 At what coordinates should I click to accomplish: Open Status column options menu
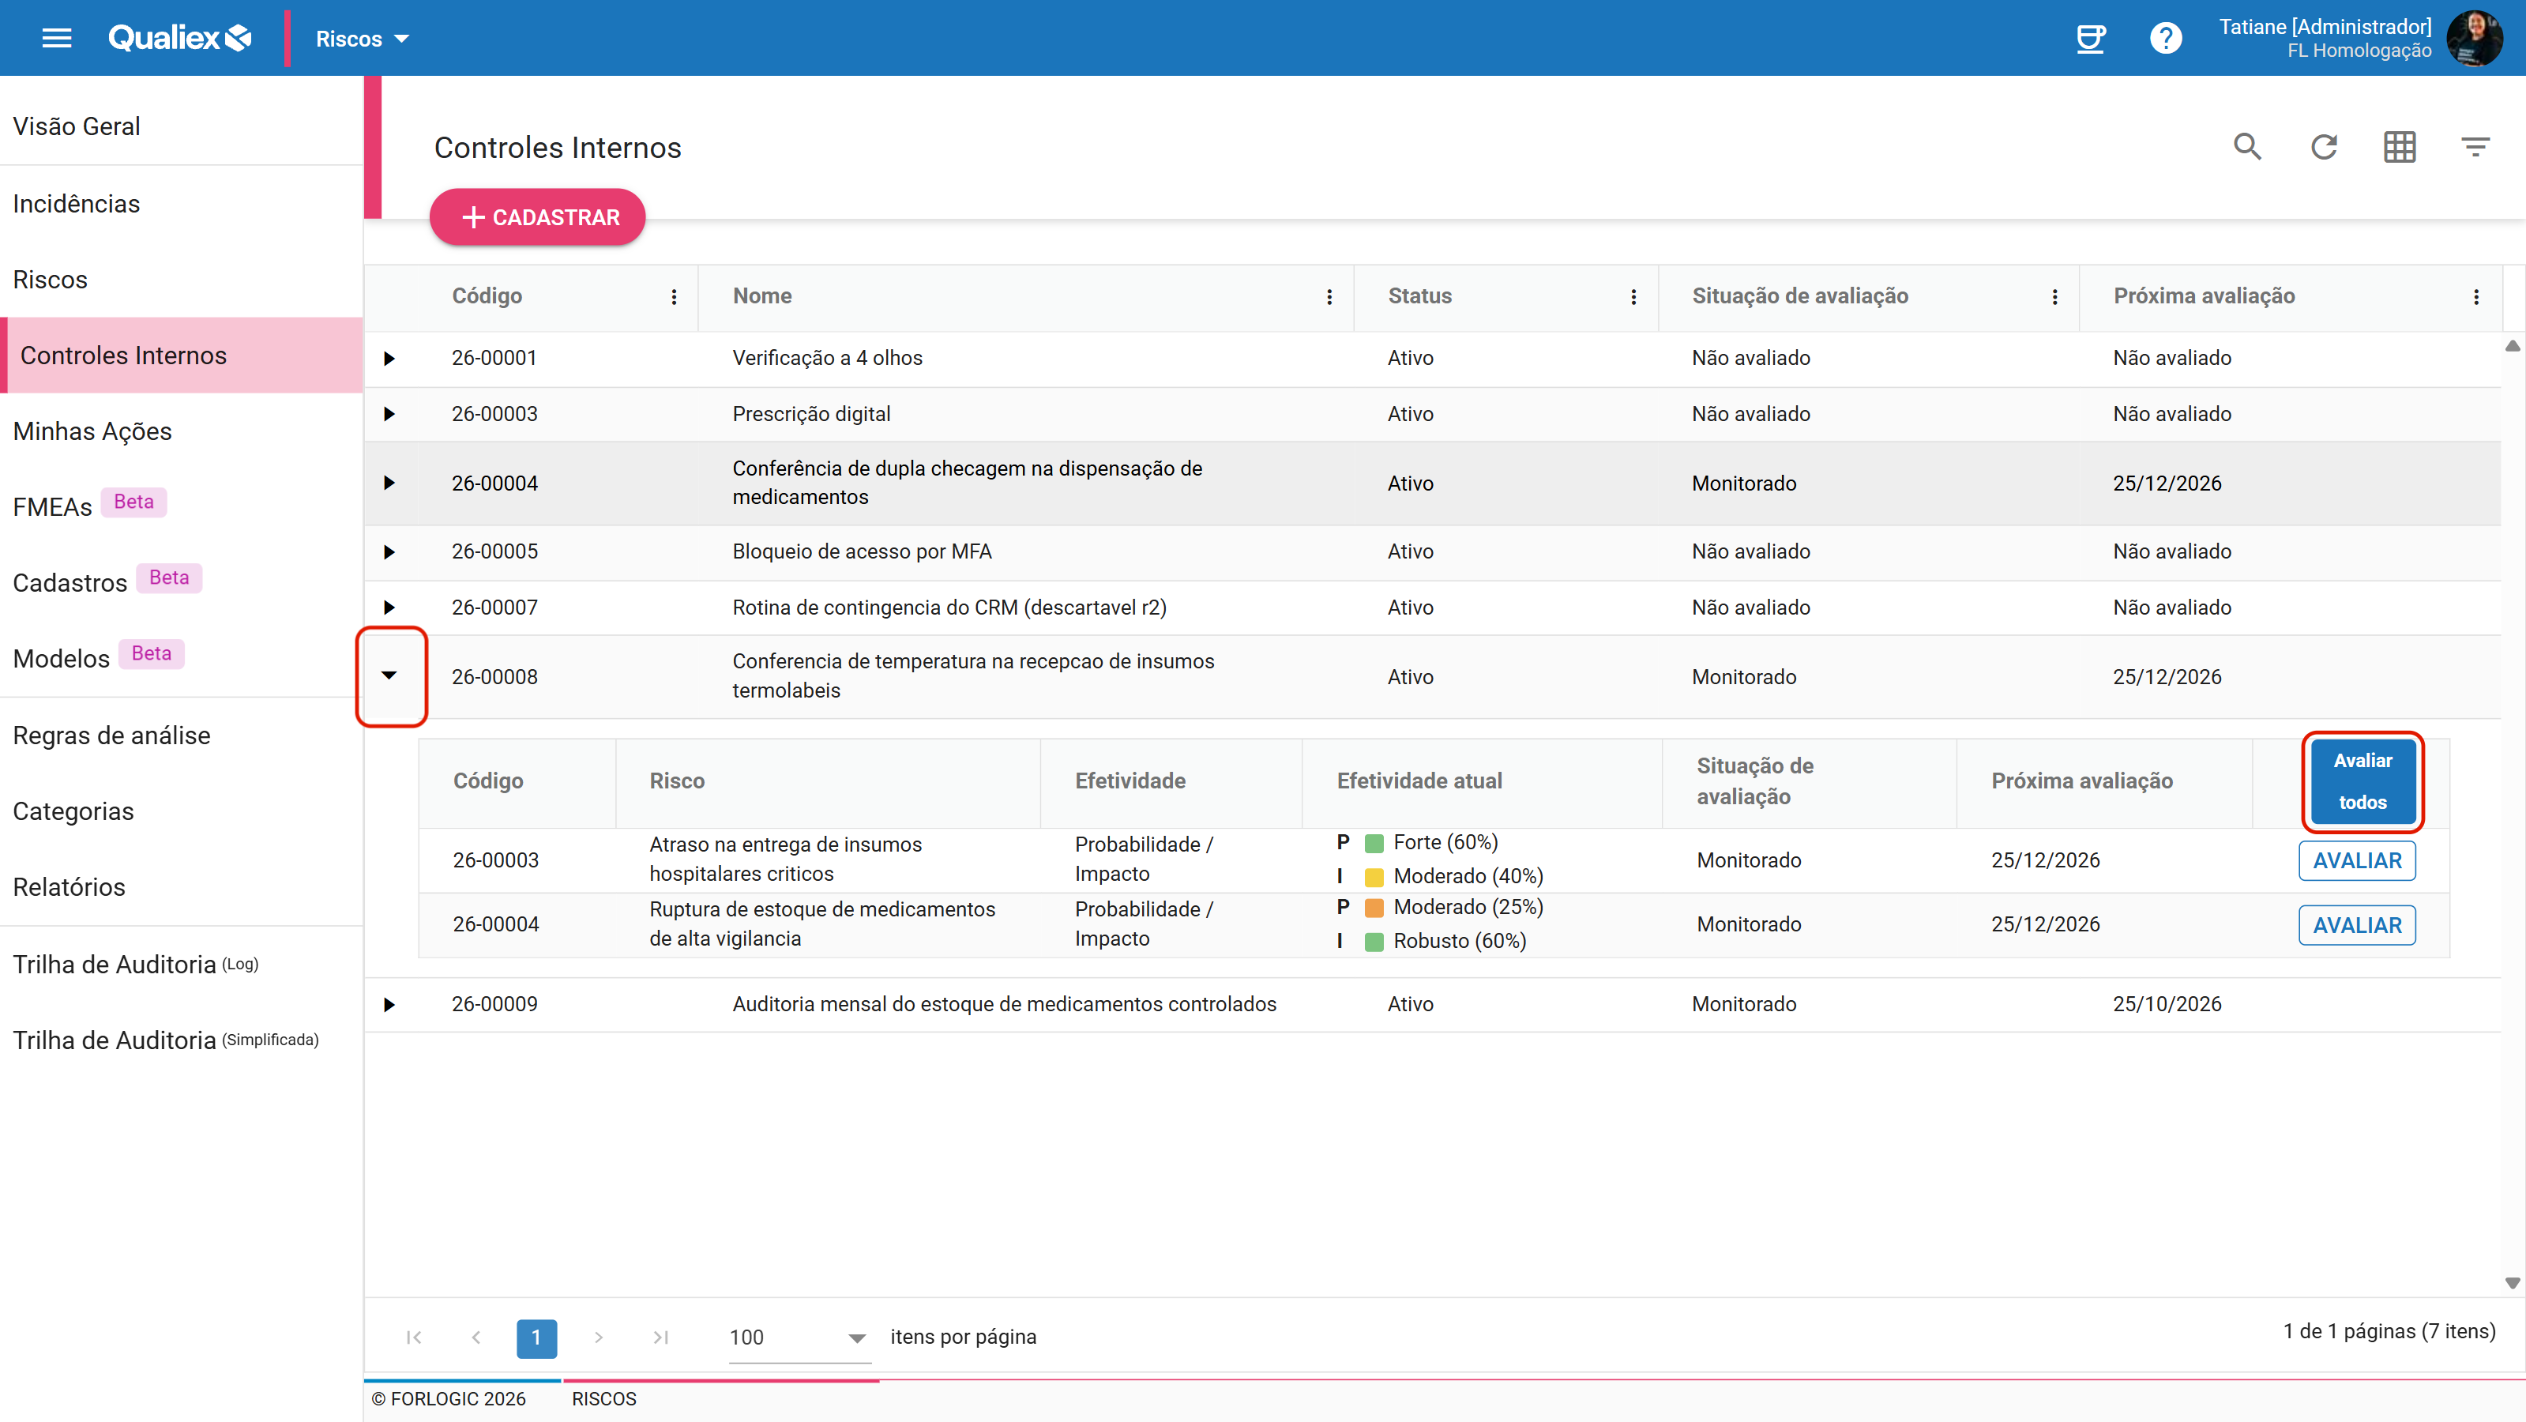(1633, 297)
